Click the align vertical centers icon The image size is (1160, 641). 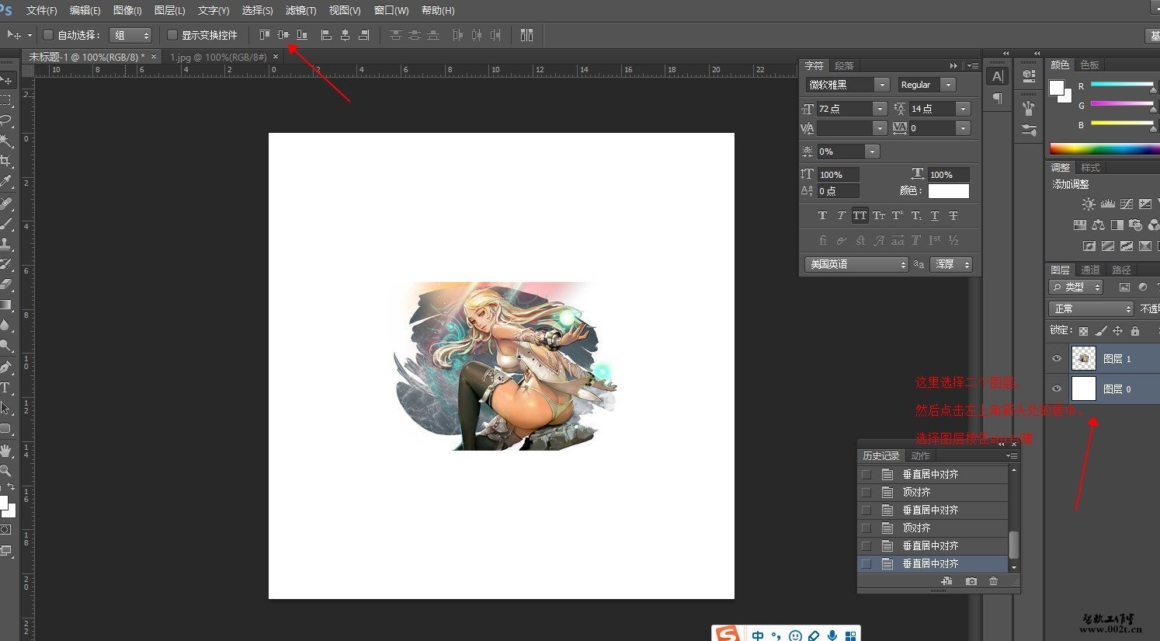[x=283, y=35]
